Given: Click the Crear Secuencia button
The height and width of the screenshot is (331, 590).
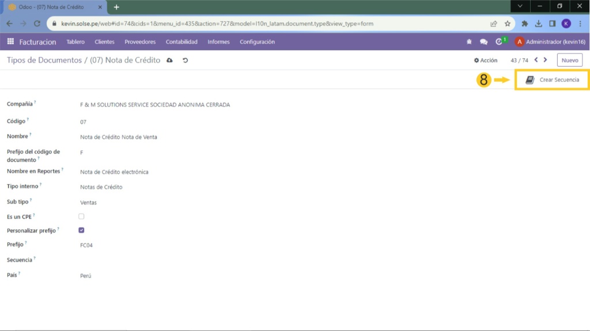Looking at the screenshot, I should pos(552,80).
